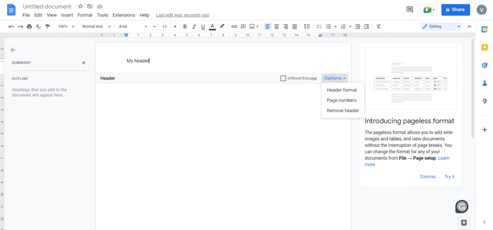This screenshot has width=493, height=230.
Task: Click the Undo arrow icon
Action: point(12,26)
